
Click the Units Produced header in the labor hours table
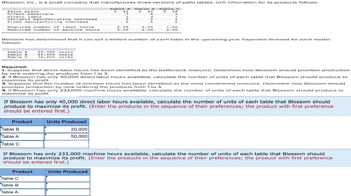[x=66, y=122]
